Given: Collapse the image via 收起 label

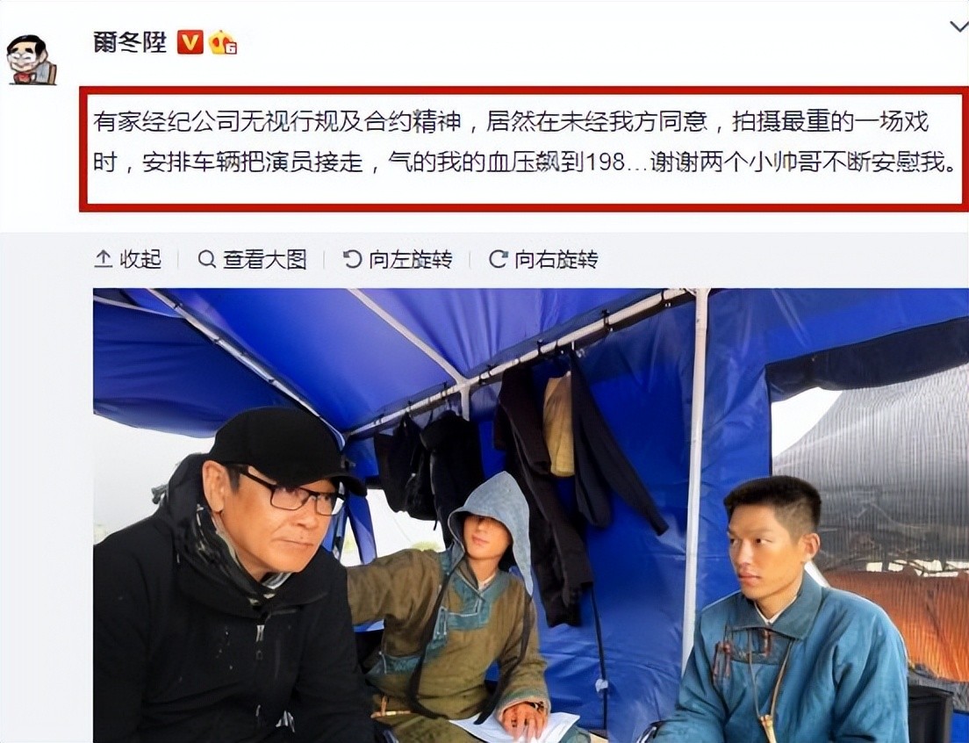Looking at the screenshot, I should pyautogui.click(x=140, y=259).
